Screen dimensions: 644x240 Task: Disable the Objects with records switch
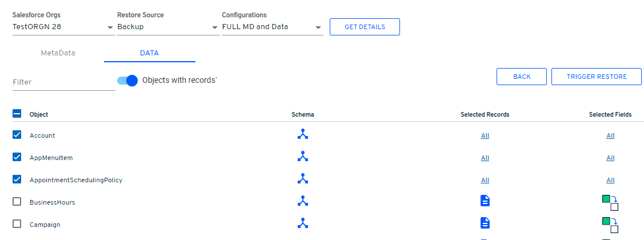coord(128,81)
